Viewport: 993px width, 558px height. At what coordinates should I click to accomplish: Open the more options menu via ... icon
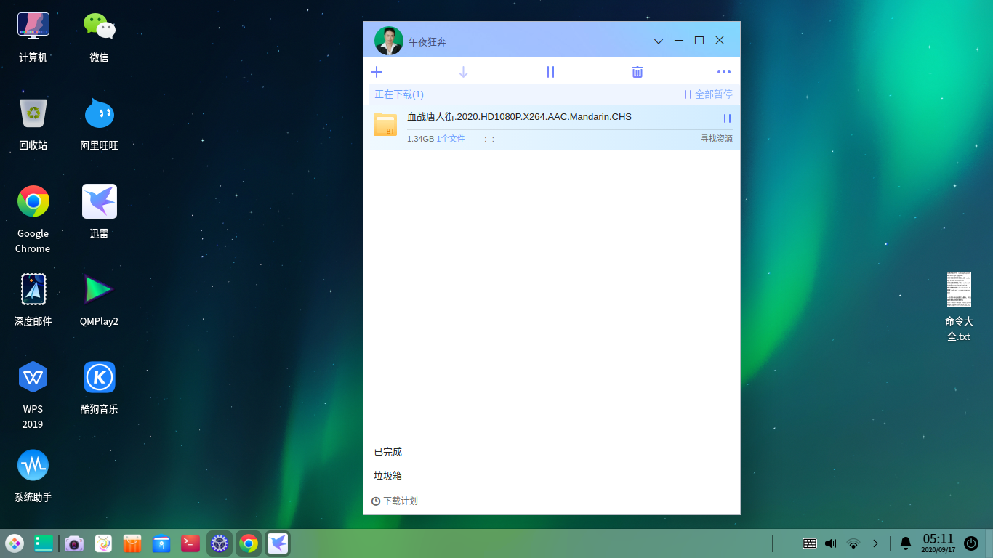[x=723, y=72]
